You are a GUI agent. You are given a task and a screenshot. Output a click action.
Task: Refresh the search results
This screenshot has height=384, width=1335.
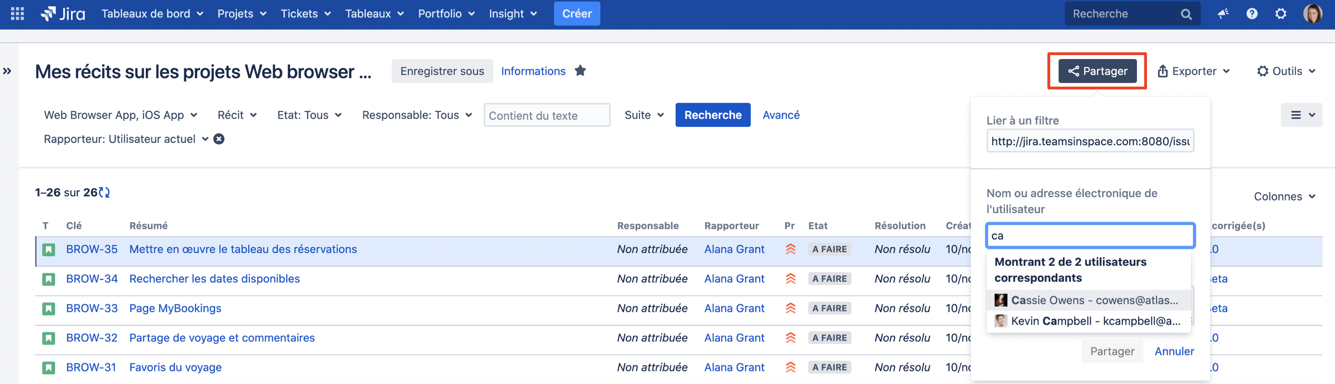105,192
